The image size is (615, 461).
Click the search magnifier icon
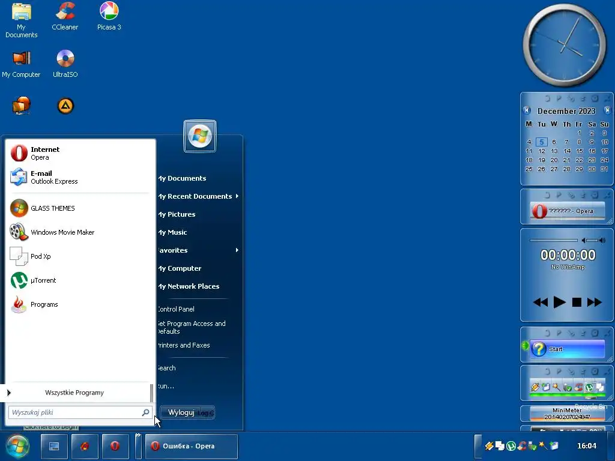point(145,412)
